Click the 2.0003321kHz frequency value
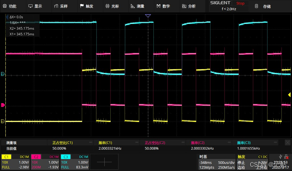 tap(110, 148)
